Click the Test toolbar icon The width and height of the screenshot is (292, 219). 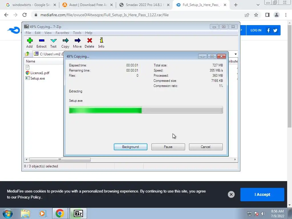tap(53, 43)
